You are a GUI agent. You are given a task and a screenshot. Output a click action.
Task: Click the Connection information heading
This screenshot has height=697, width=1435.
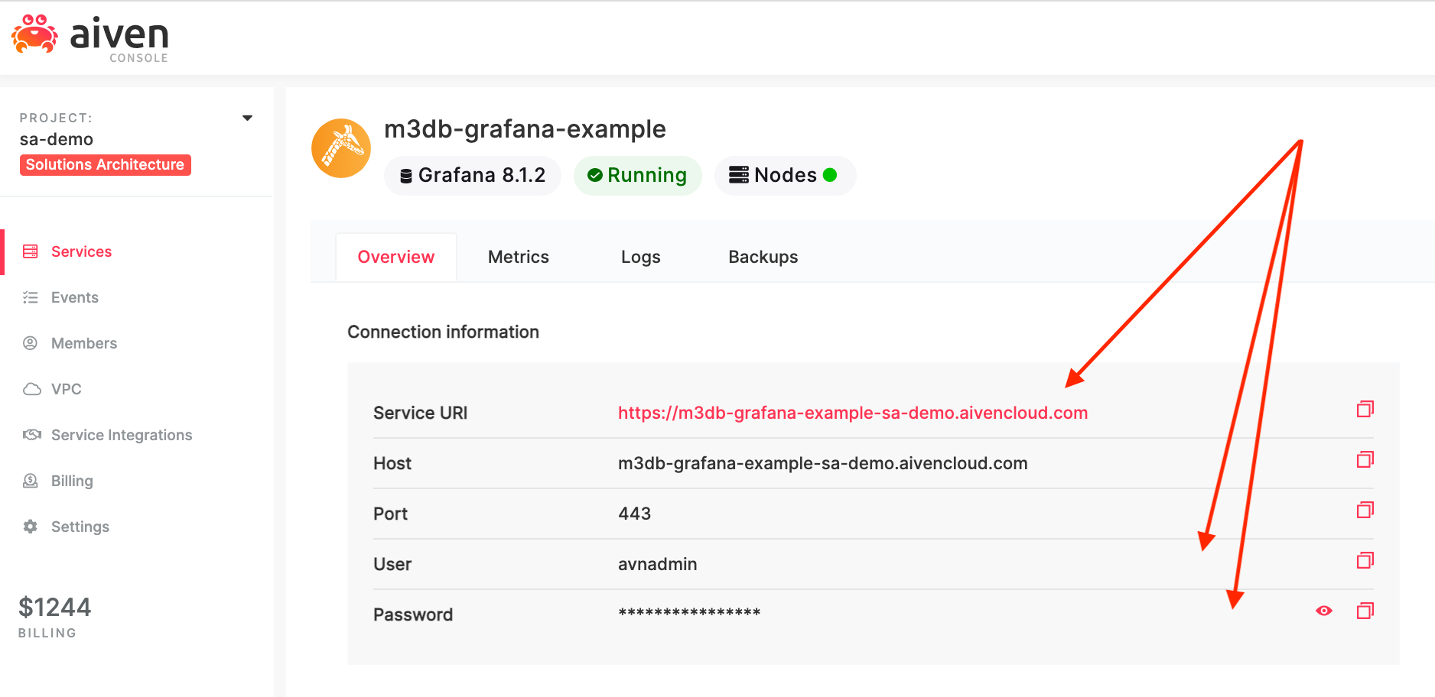(x=444, y=332)
